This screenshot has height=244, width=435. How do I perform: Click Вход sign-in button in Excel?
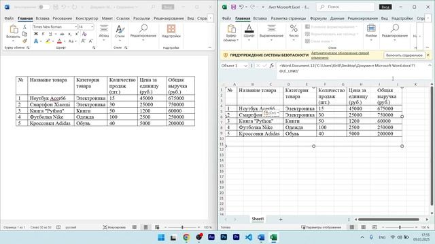point(385,7)
